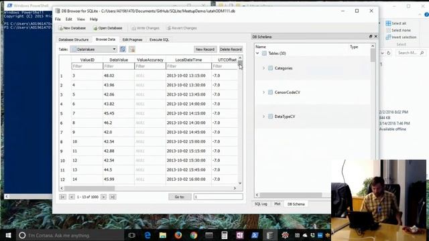Open the Windows Start menu
The image size is (429, 241).
(x=8, y=235)
